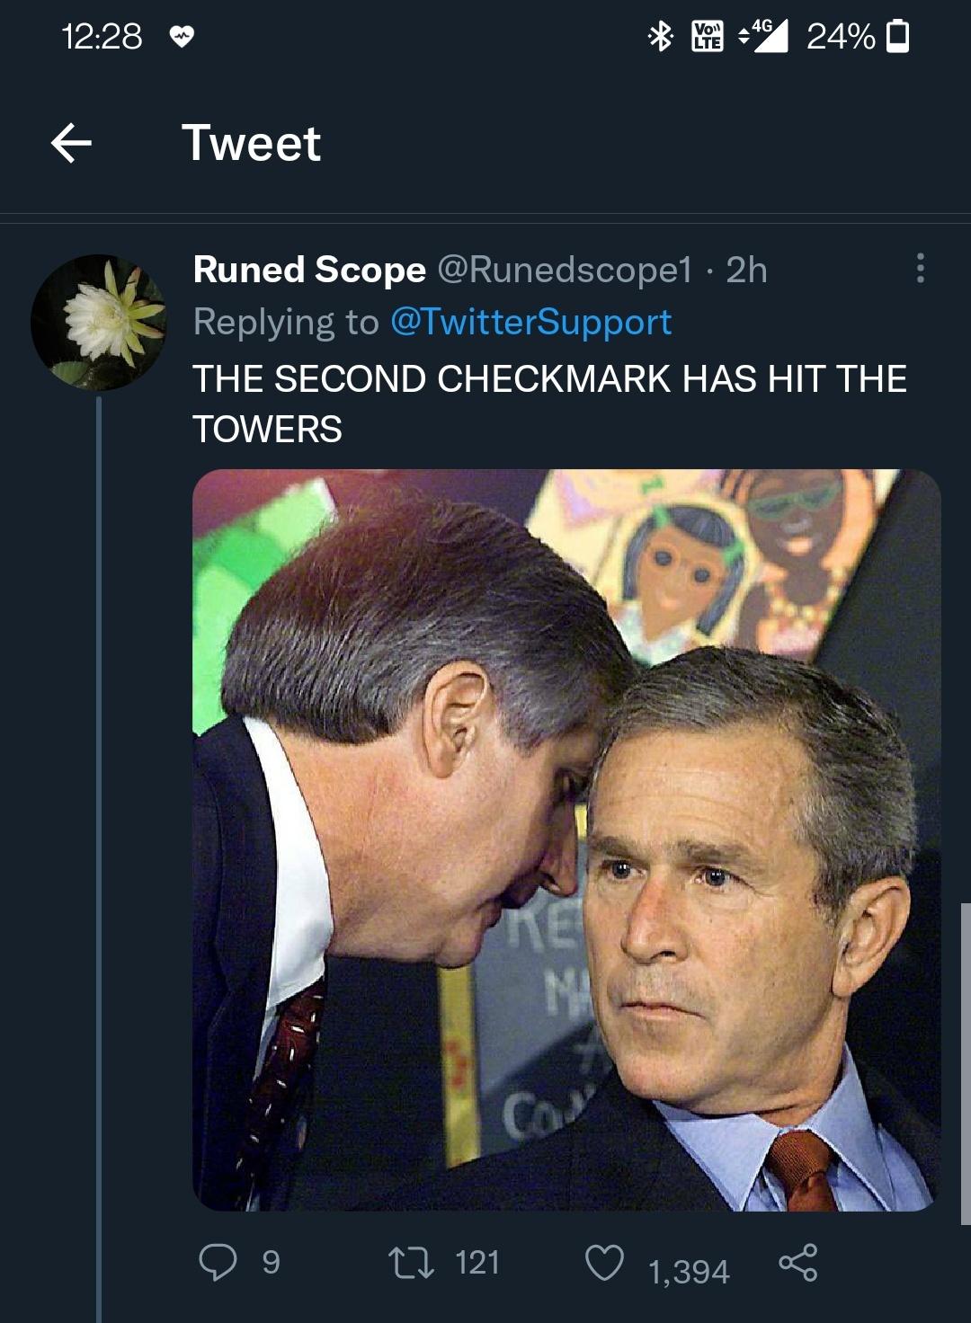
Task: Open Runed Scope's flower profile picture
Action: (98, 322)
